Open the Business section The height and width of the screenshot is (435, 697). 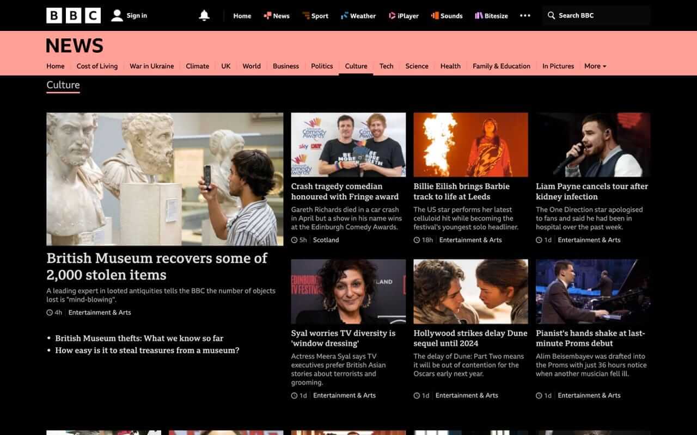point(286,66)
